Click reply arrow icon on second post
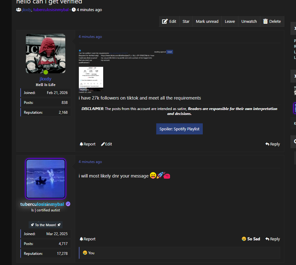 coord(267,239)
